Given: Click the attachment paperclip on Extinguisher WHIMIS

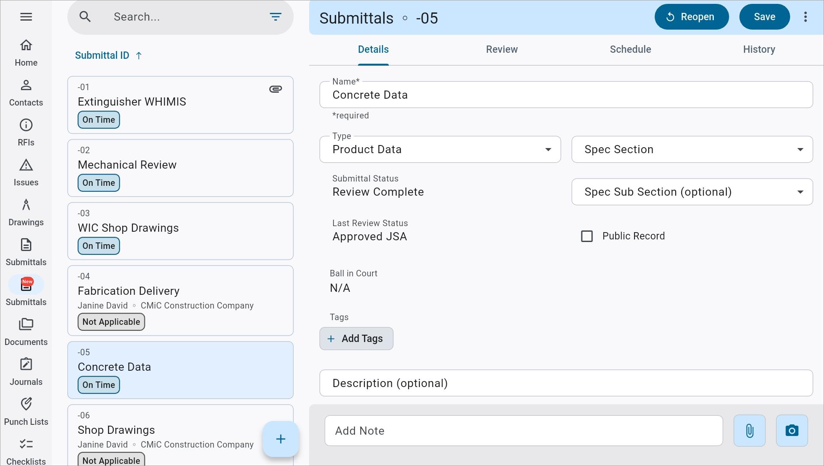Looking at the screenshot, I should click(x=276, y=89).
